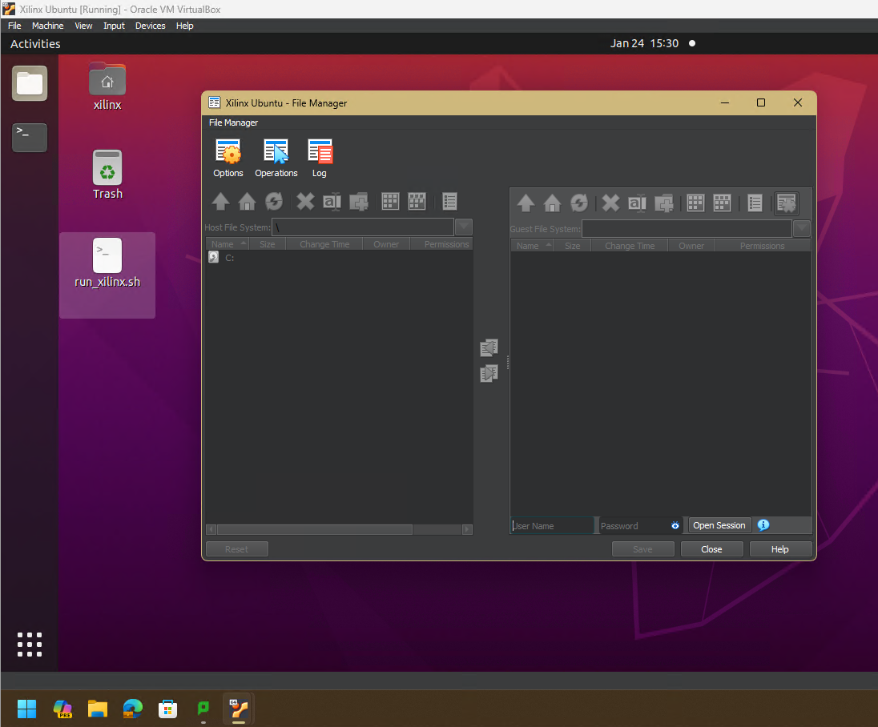The height and width of the screenshot is (727, 878).
Task: Open the File Manager menu
Action: coord(233,123)
